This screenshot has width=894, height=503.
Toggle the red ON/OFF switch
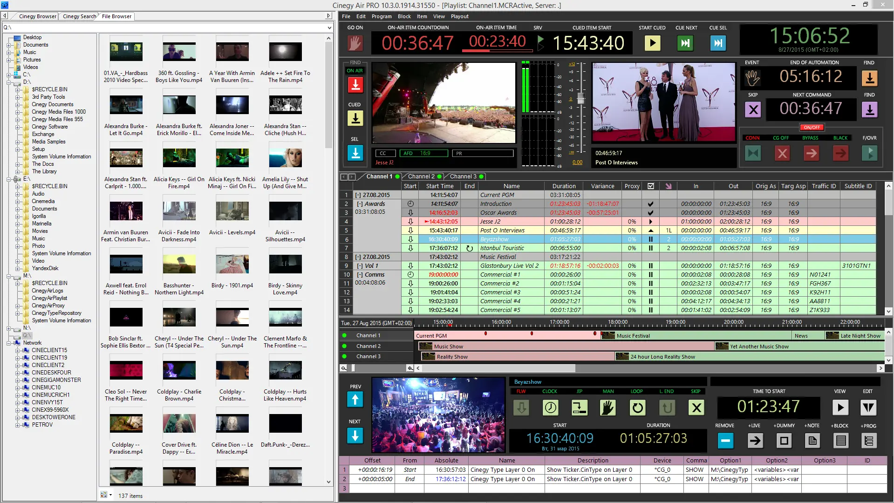[812, 128]
